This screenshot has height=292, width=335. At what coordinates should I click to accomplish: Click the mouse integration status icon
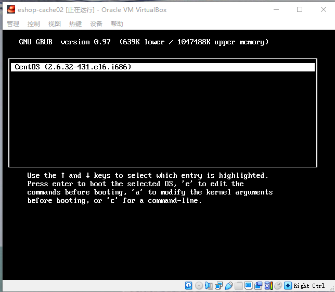pyautogui.click(x=278, y=286)
